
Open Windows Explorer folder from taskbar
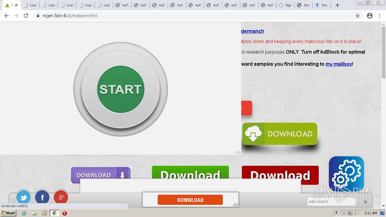(34, 213)
